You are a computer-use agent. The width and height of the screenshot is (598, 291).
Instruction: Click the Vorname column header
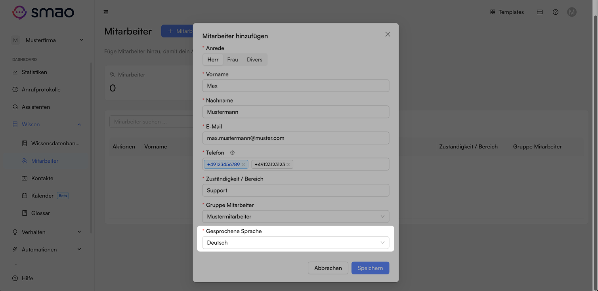click(x=156, y=146)
